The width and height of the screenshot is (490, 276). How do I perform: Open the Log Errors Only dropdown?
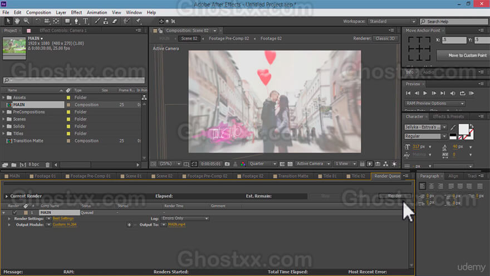pos(185,219)
